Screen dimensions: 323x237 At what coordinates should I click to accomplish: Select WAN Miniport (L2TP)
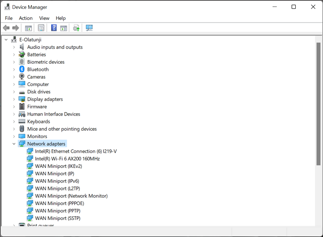coord(58,188)
